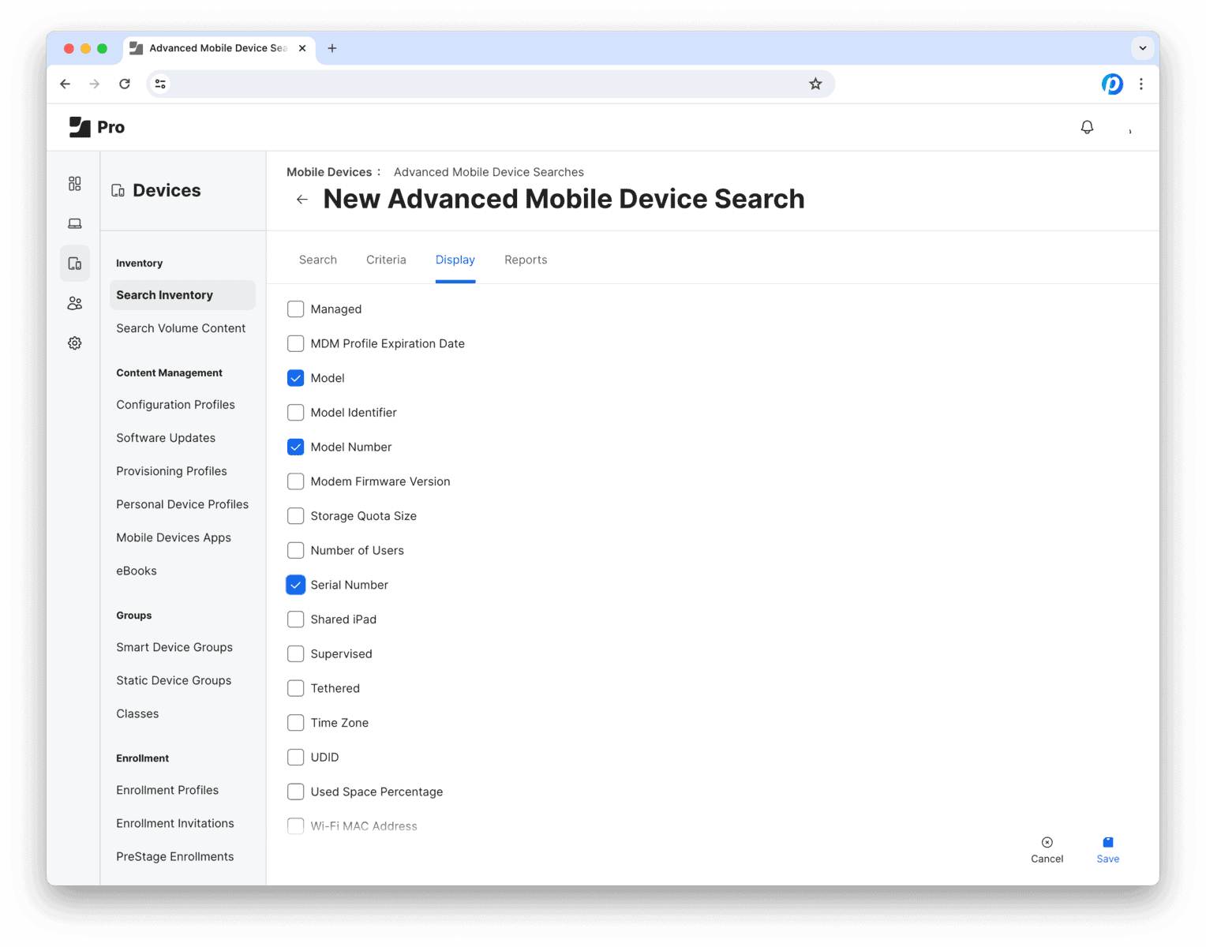Image resolution: width=1206 pixels, height=947 pixels.
Task: Reload the page
Action: [125, 84]
